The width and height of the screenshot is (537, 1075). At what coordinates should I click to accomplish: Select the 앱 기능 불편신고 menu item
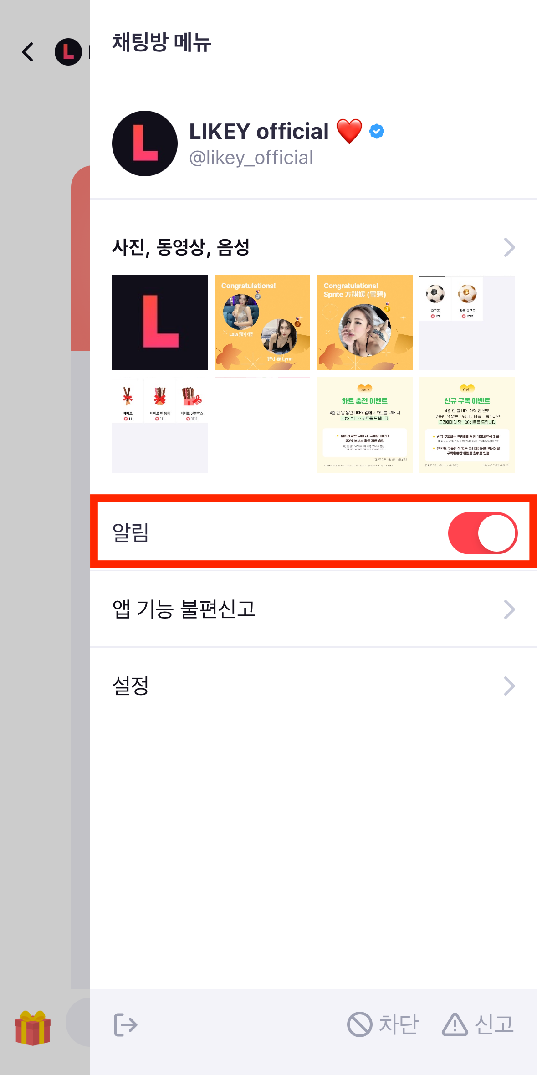313,609
